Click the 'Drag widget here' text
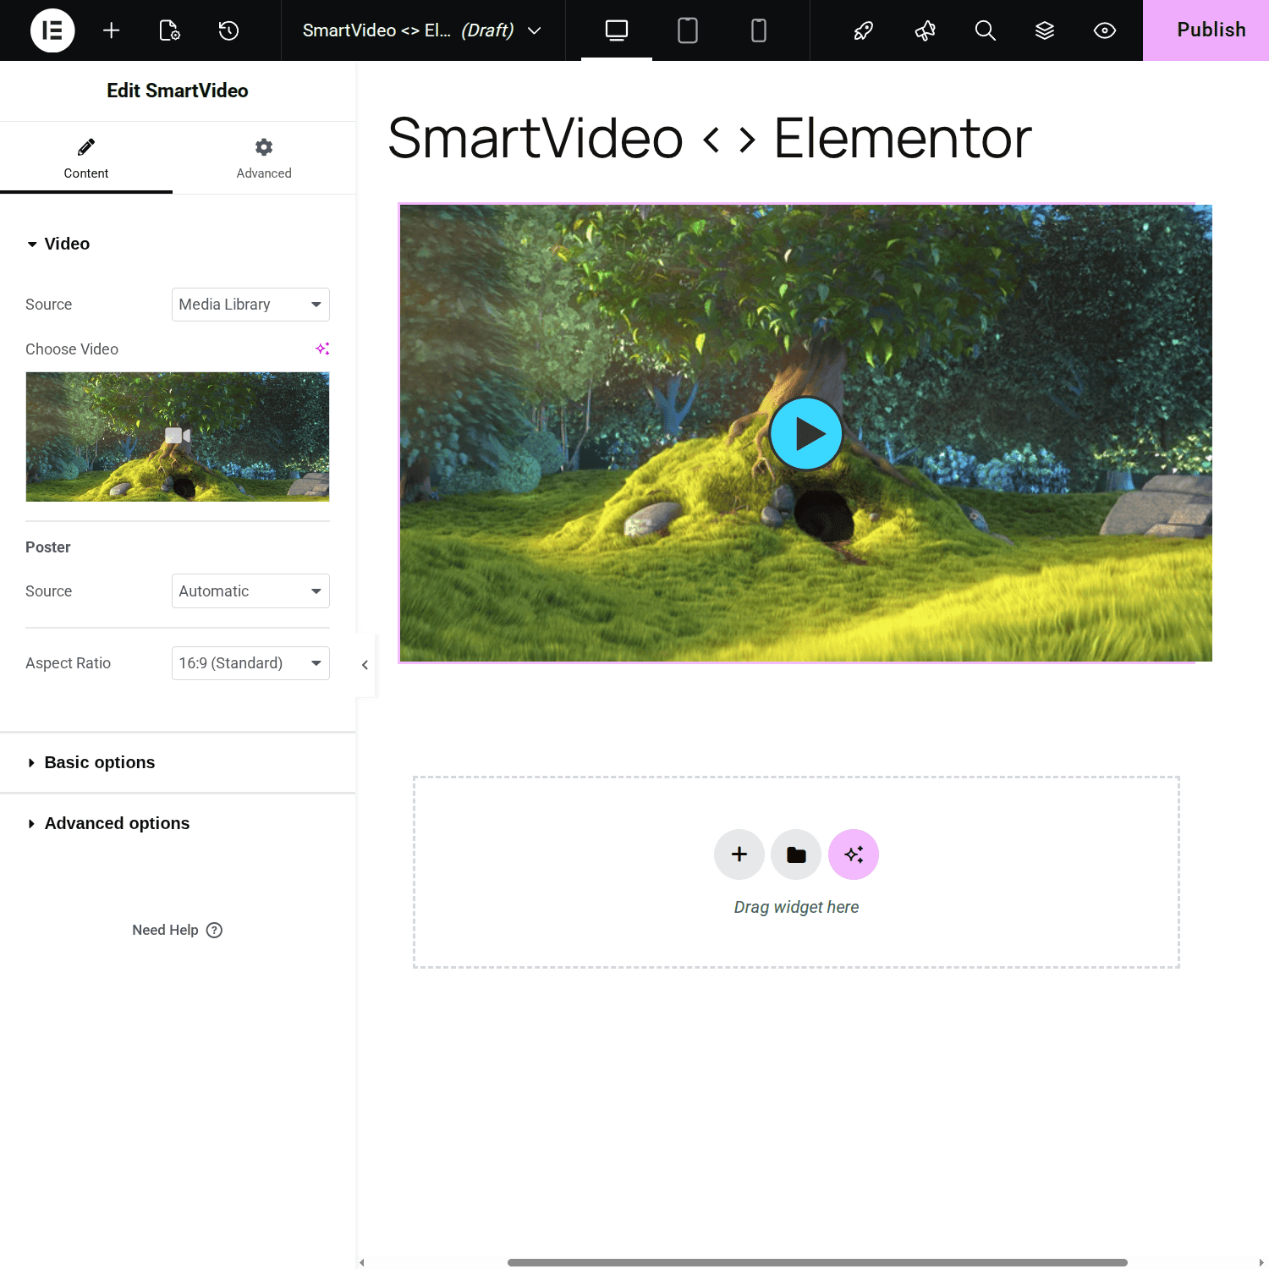The height and width of the screenshot is (1269, 1269). (x=796, y=907)
